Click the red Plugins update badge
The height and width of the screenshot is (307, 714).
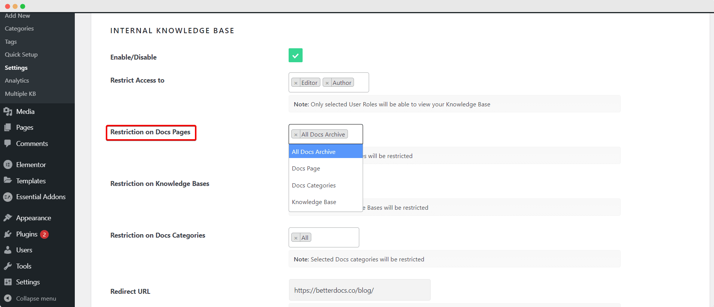[x=44, y=234]
